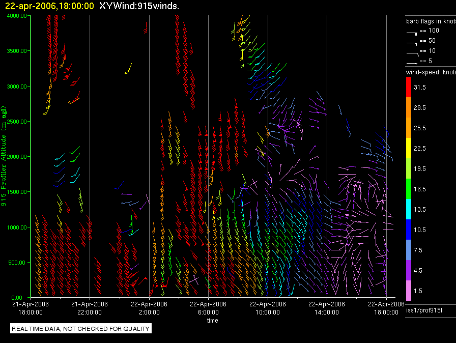Select the green 16.5 knots color swatch
Screen dimensions: 456x343
(409, 189)
